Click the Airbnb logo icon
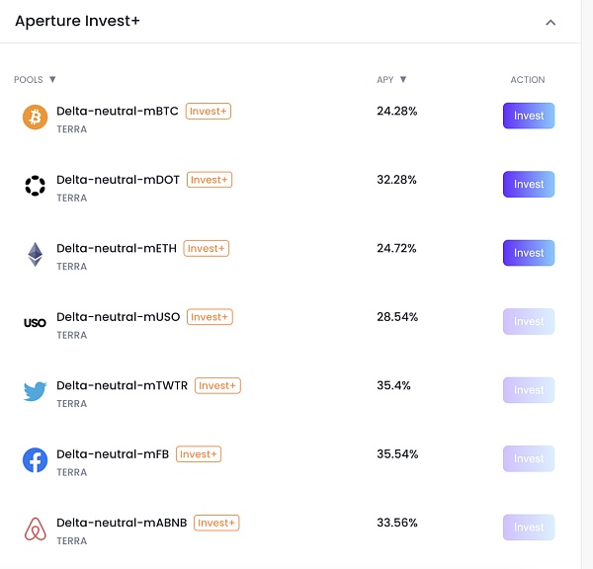The width and height of the screenshot is (593, 569). (36, 528)
